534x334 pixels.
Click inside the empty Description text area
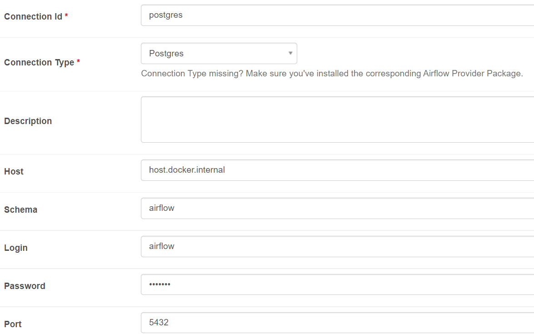tap(338, 120)
